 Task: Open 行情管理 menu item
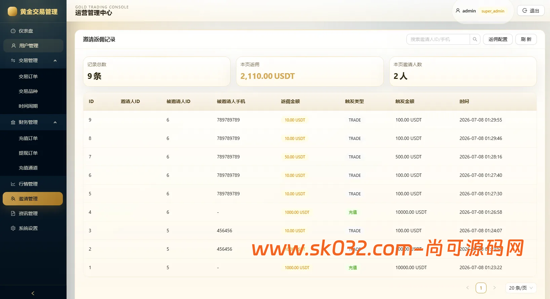(33, 184)
